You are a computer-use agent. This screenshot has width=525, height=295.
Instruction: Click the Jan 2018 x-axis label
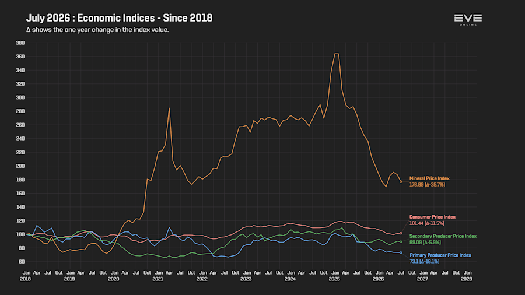[x=26, y=276]
